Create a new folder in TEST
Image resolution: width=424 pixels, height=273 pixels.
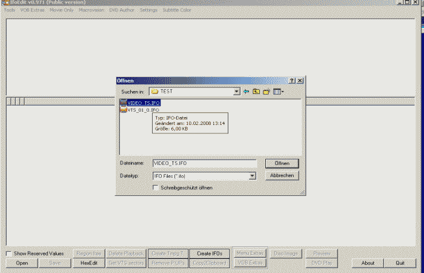coord(266,92)
